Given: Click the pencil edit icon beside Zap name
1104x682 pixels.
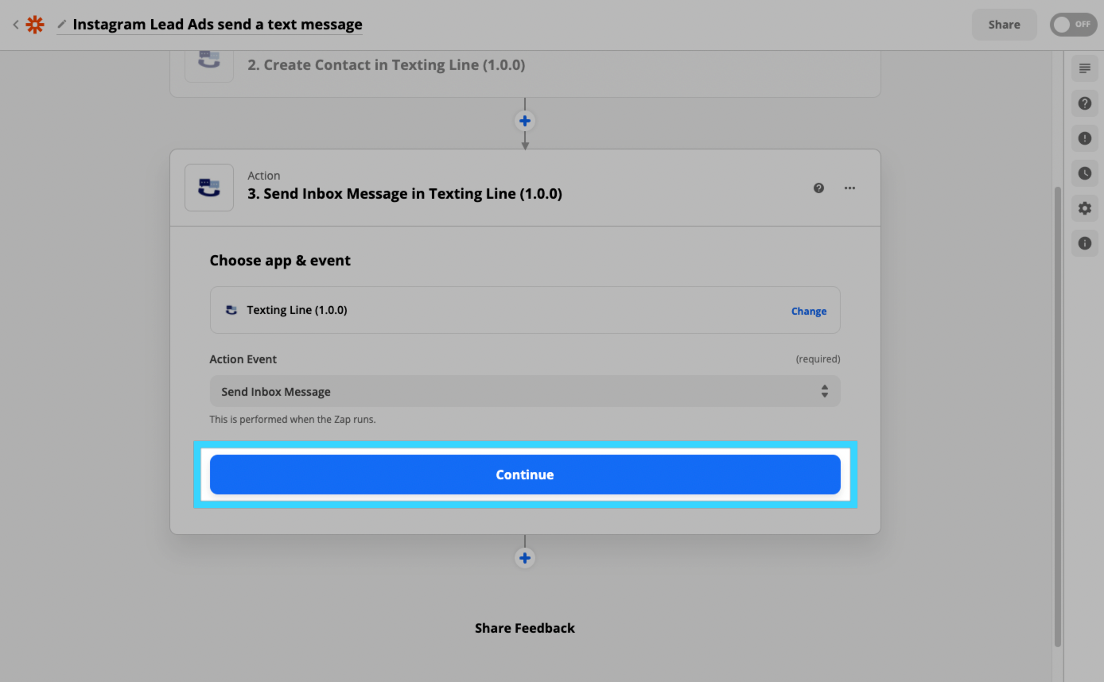Looking at the screenshot, I should click(62, 25).
